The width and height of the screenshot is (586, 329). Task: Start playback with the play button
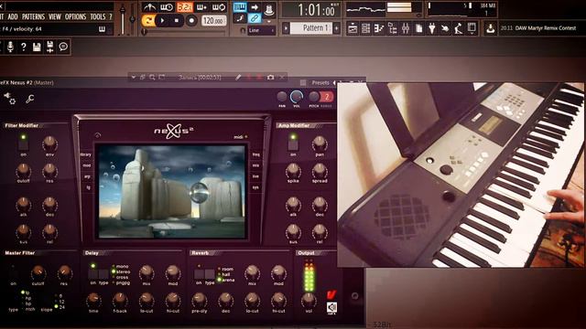163,20
